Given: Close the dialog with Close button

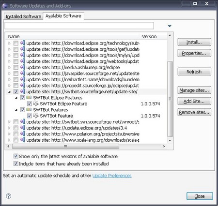Looking at the screenshot, I should tap(200, 196).
